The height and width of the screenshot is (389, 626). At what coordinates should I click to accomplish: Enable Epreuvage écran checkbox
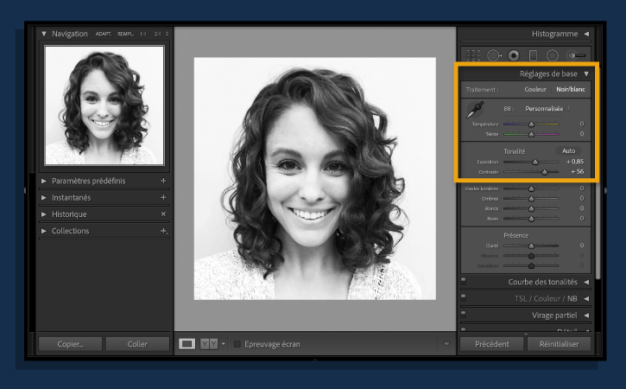tap(237, 344)
